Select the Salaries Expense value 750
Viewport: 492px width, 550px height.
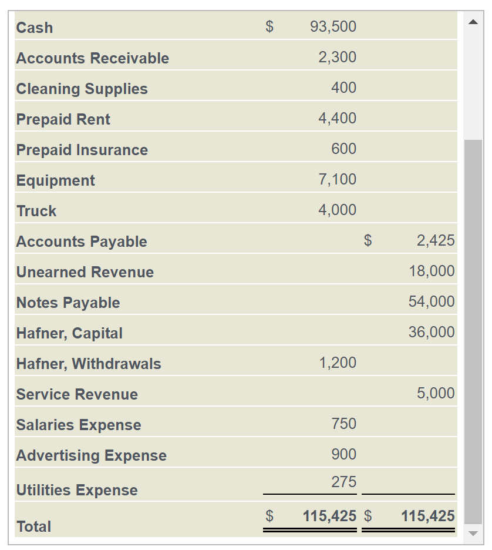(x=343, y=424)
